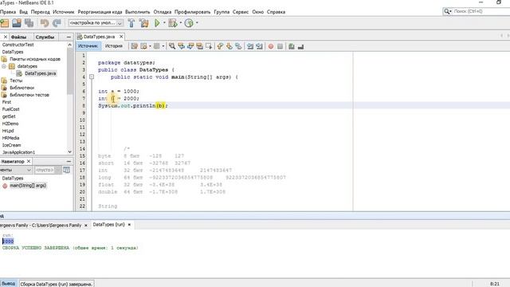Open the Реорганизация кода menu
The height and width of the screenshot is (287, 510).
[x=100, y=12]
